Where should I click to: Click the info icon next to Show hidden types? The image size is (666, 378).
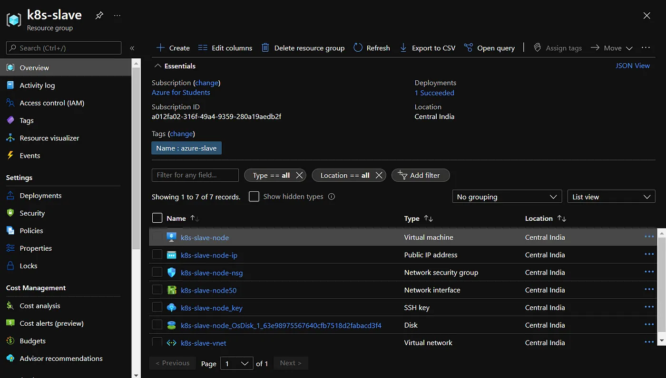click(332, 197)
